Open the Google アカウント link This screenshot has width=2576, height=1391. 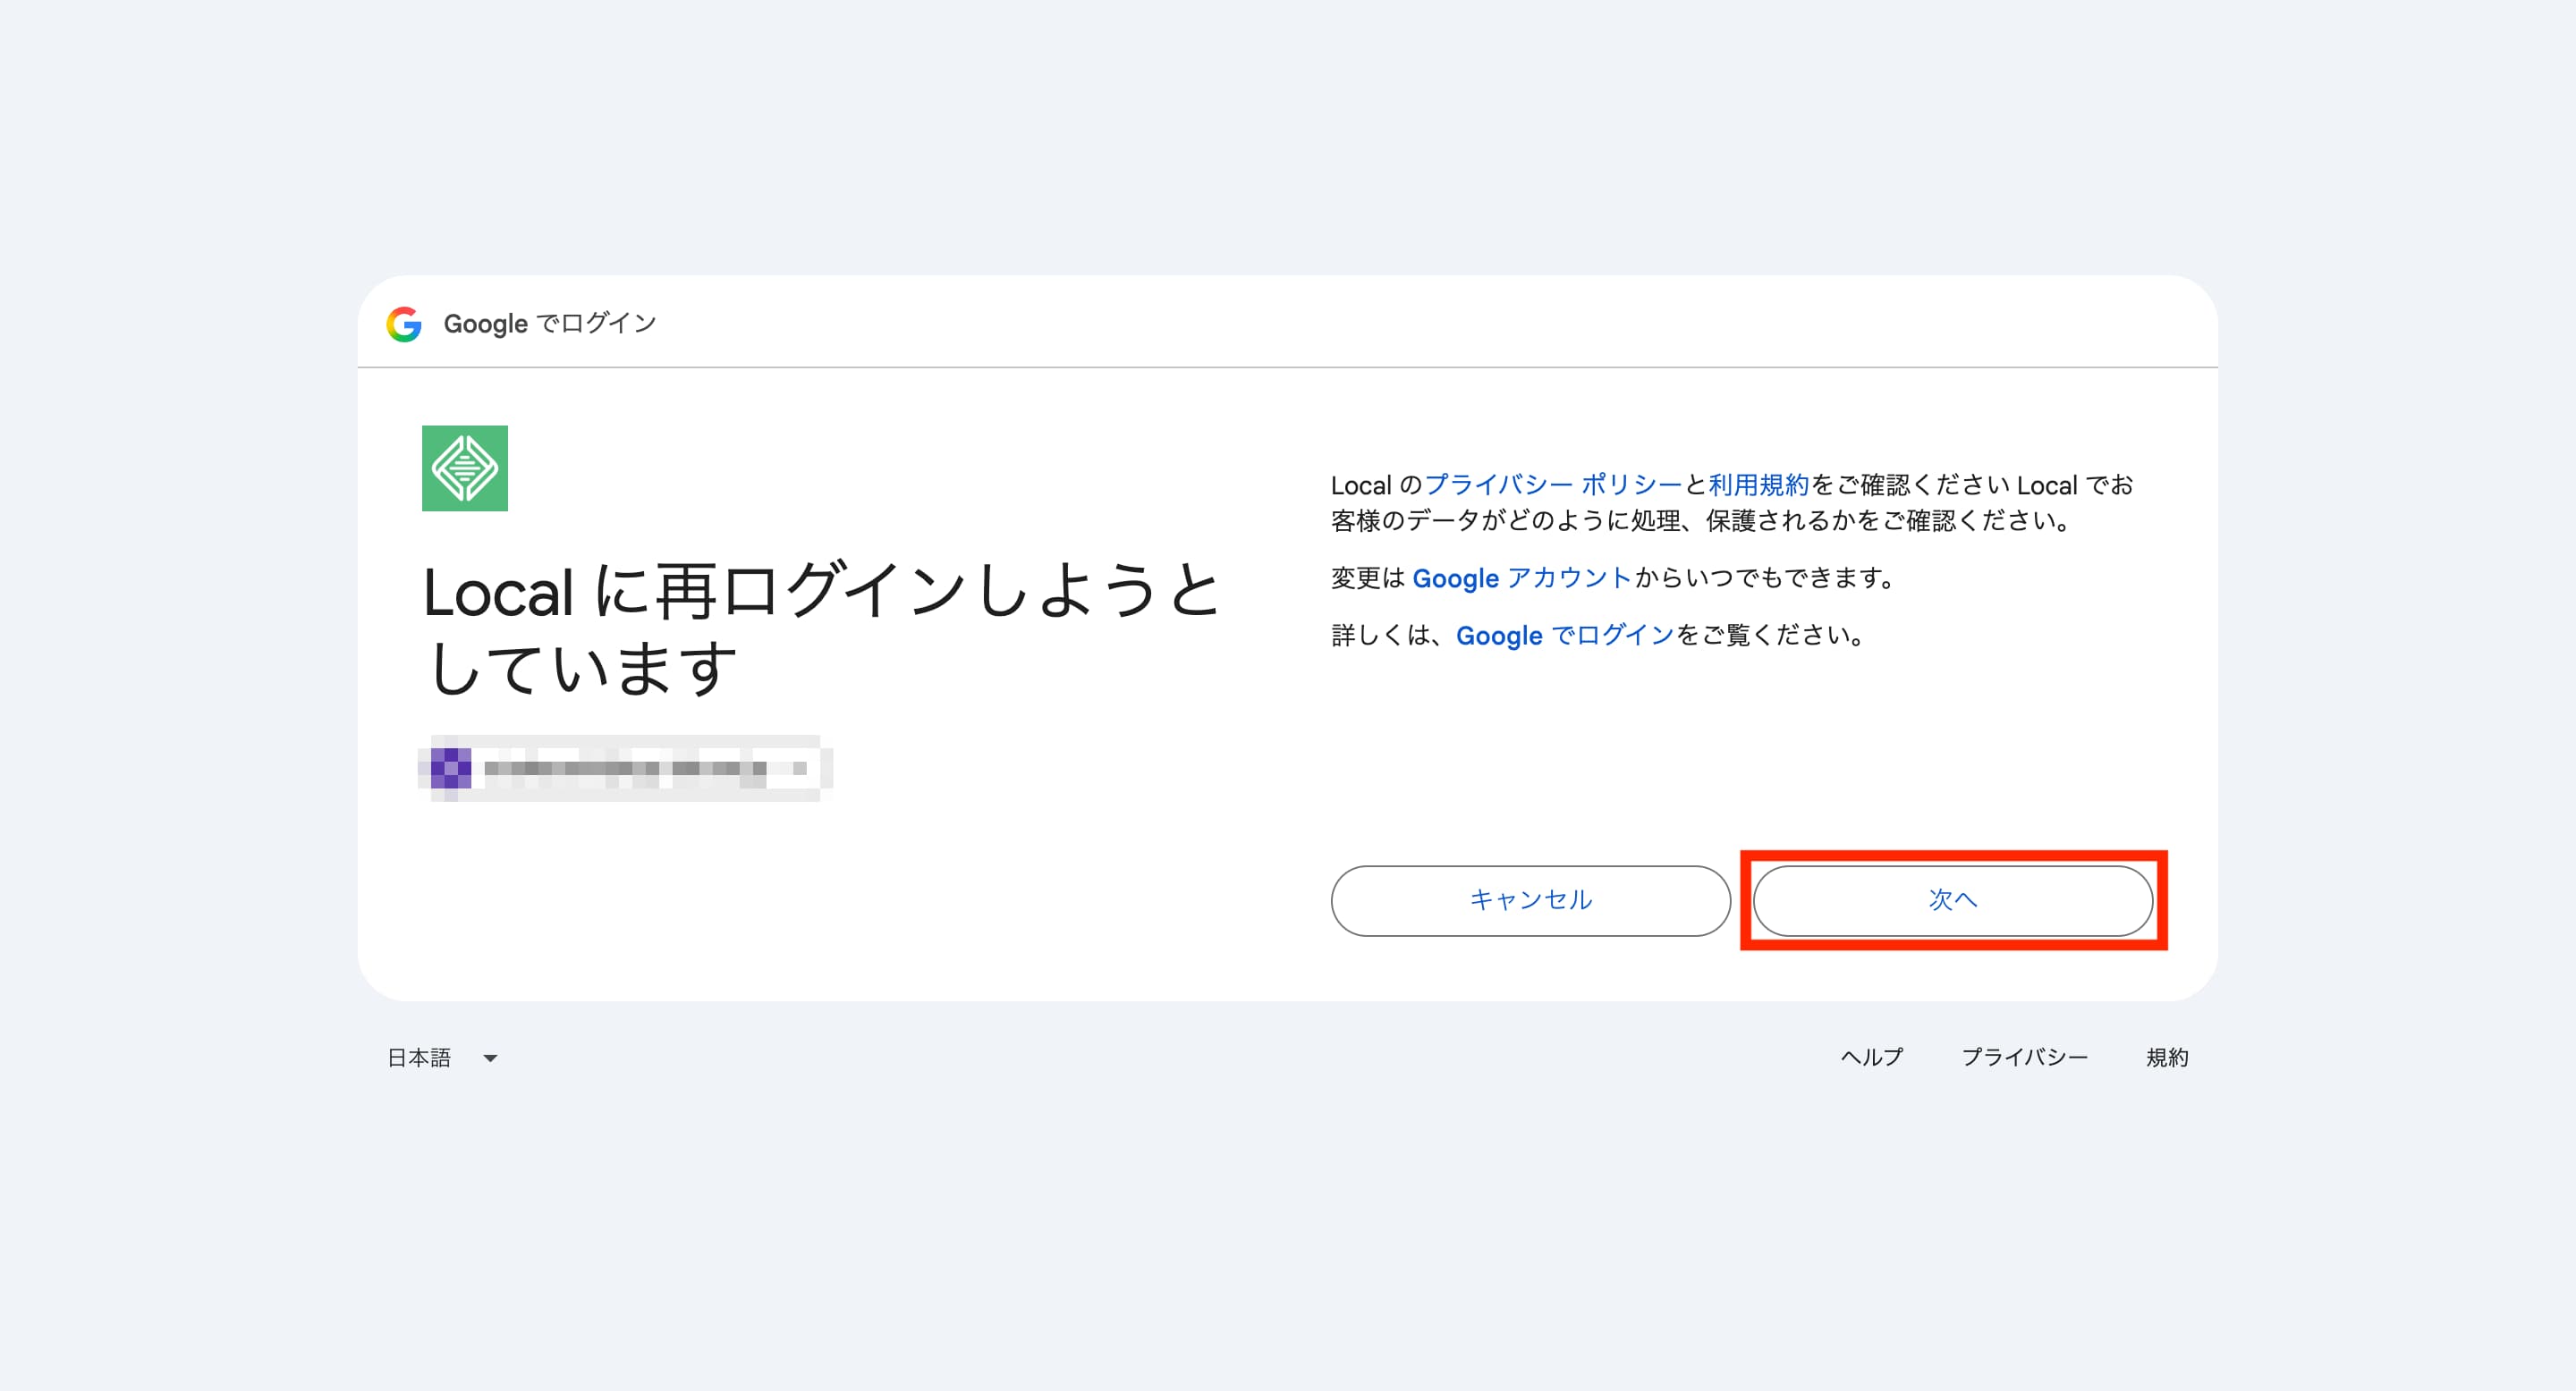pos(1522,577)
